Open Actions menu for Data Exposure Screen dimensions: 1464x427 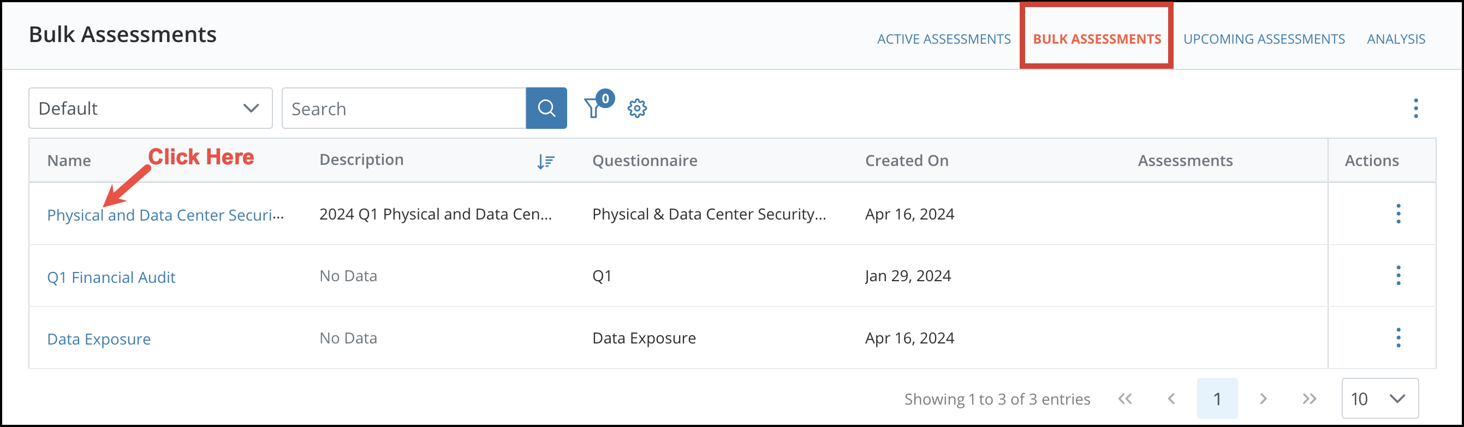tap(1398, 337)
